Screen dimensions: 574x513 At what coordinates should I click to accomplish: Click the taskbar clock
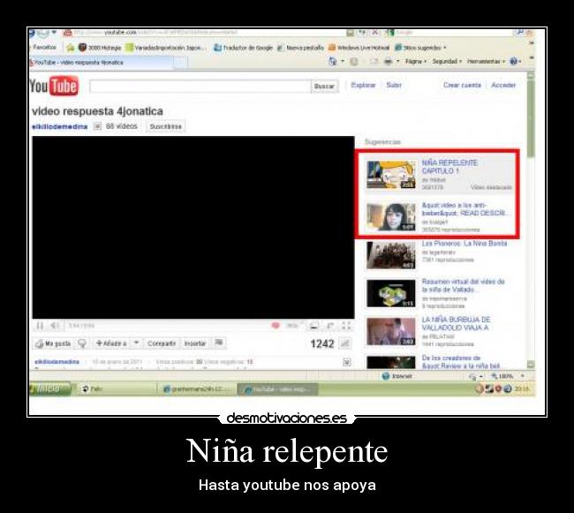(x=521, y=389)
